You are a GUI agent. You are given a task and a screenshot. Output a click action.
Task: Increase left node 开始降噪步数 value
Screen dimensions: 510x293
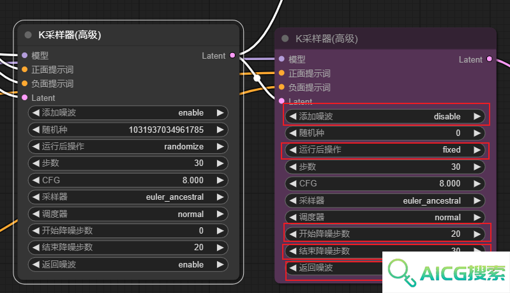coord(220,230)
